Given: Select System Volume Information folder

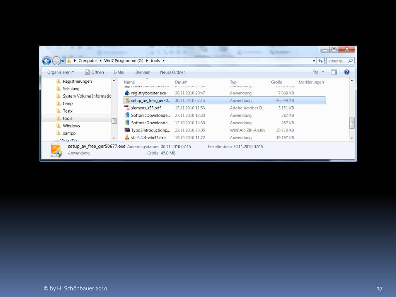Looking at the screenshot, I should point(87,96).
